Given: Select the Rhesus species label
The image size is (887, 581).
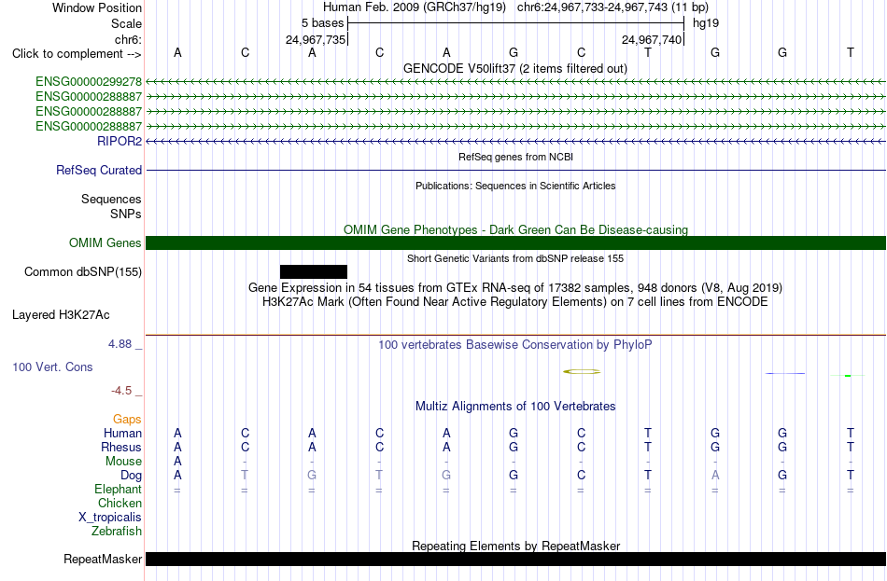Looking at the screenshot, I should pos(121,447).
